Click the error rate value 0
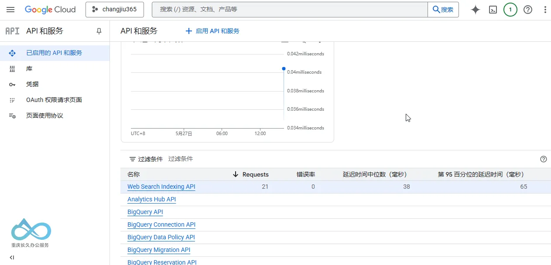The width and height of the screenshot is (551, 265). click(313, 187)
